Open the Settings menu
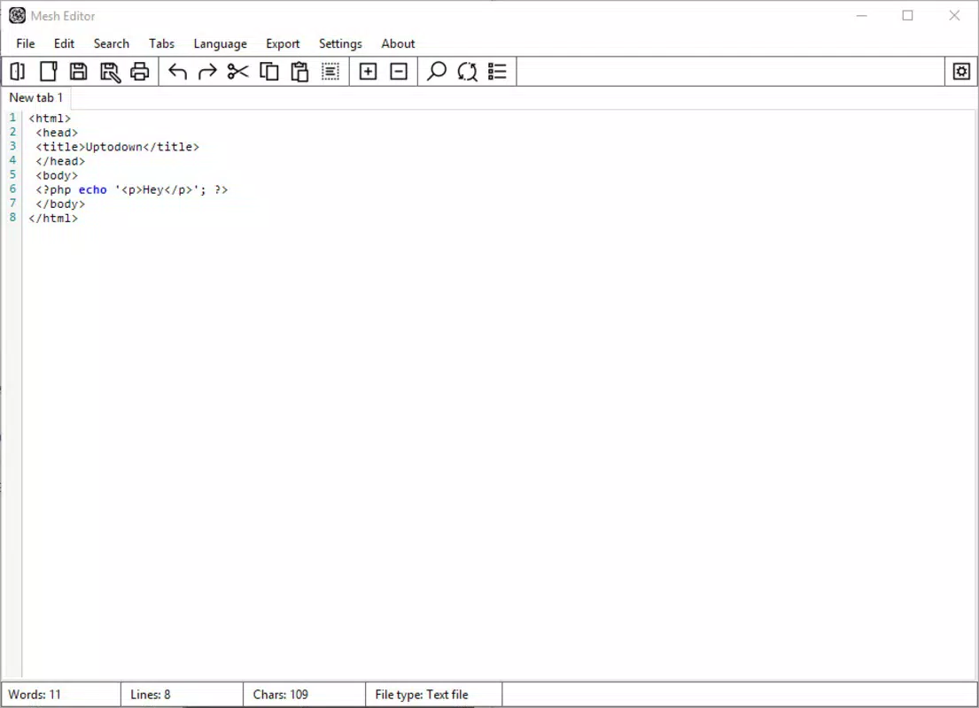The image size is (979, 708). click(x=340, y=43)
